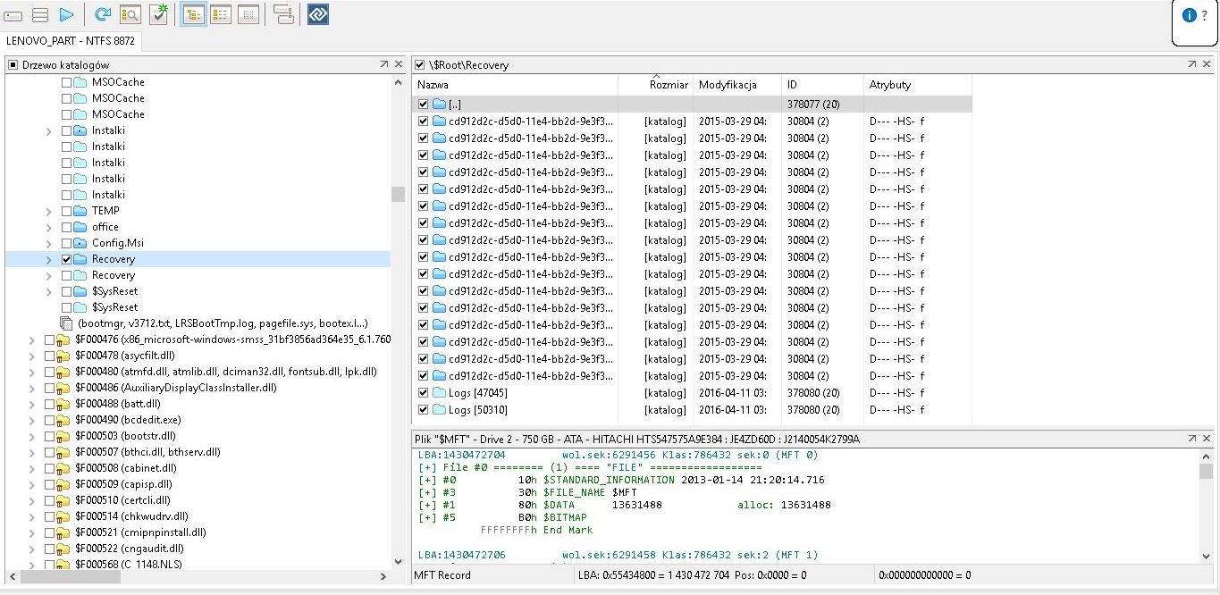This screenshot has height=595, width=1220.
Task: Expand the $F000480 (atmfd.dll) node
Action: tap(33, 372)
